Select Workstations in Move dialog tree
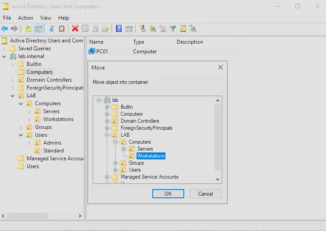The image size is (326, 231). point(151,156)
